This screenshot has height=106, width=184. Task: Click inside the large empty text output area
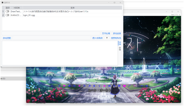(60, 53)
